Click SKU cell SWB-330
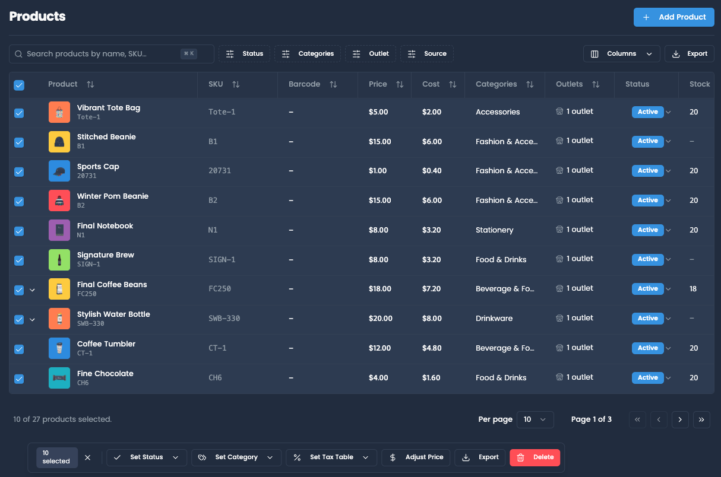 [224, 319]
